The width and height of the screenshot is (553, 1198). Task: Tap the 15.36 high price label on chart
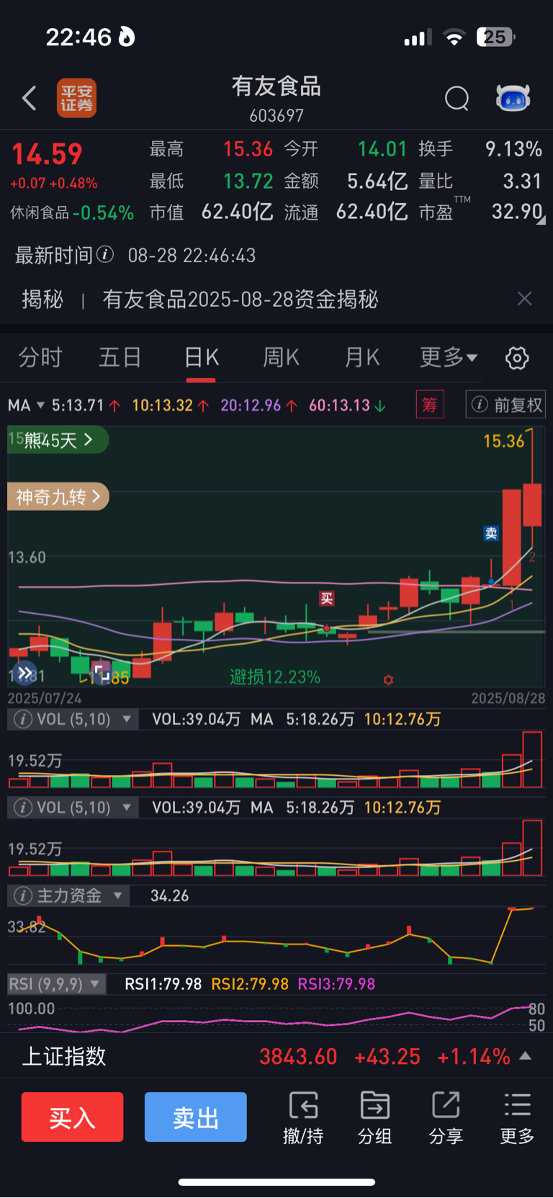point(504,441)
